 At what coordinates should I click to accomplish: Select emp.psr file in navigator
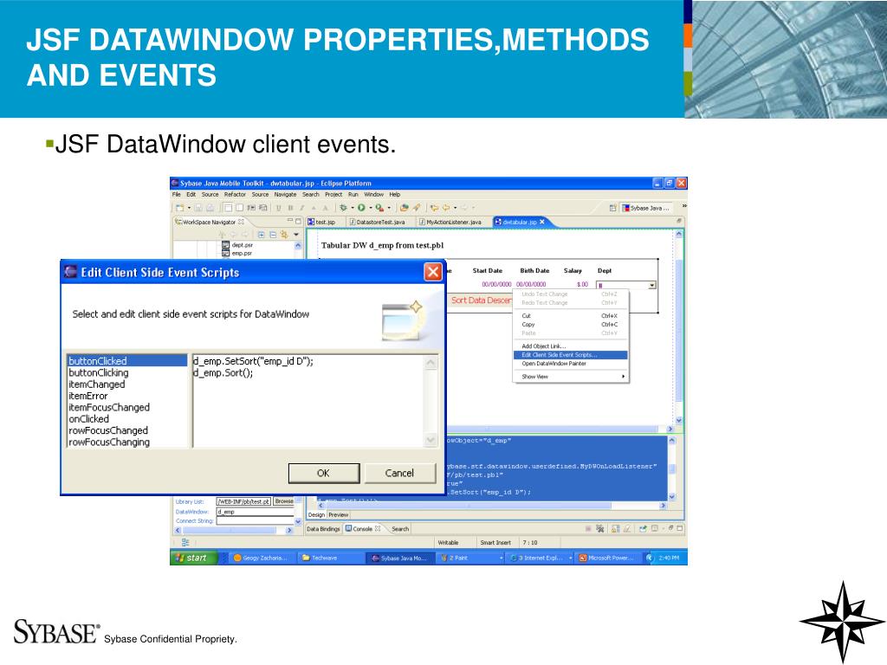(241, 254)
